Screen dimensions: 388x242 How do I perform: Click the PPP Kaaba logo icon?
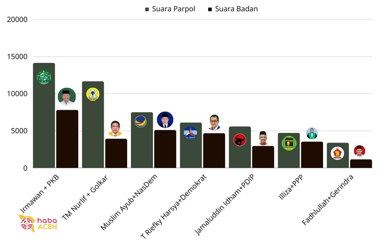(289, 143)
